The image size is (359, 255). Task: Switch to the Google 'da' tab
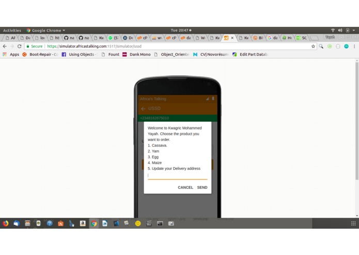coord(273,38)
